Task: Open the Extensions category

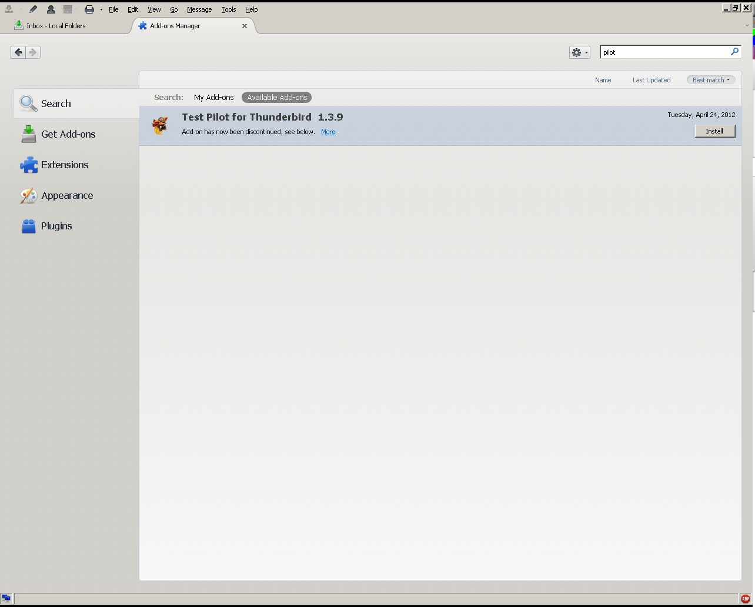Action: (x=76, y=165)
